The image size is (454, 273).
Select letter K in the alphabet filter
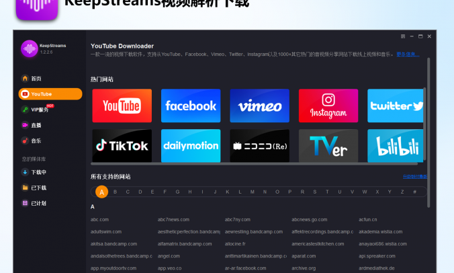228,192
